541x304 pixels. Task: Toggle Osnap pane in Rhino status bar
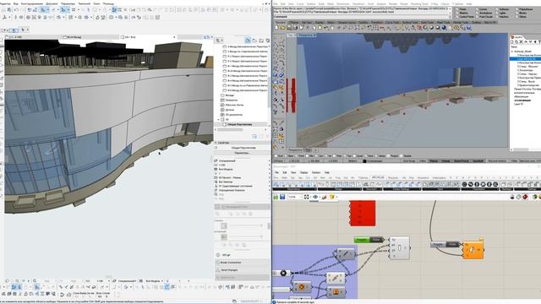click(445, 161)
